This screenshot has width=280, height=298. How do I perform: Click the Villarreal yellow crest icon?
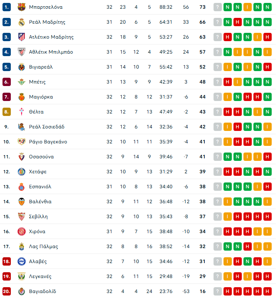tap(22, 67)
